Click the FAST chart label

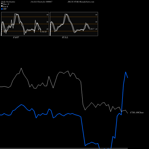[x=16, y=37]
